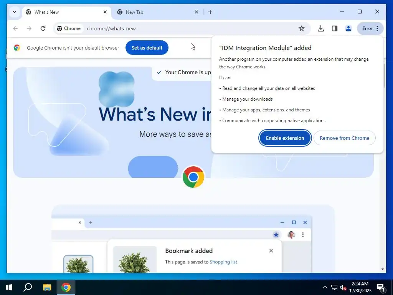The height and width of the screenshot is (295, 393).
Task: Open the Downloads icon in toolbar
Action: pyautogui.click(x=320, y=28)
